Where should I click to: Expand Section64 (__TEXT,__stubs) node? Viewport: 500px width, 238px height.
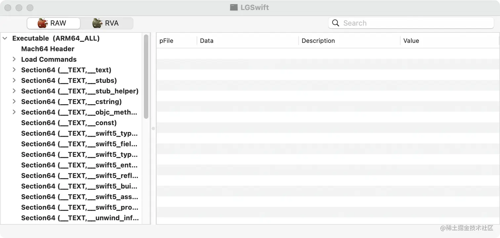14,80
